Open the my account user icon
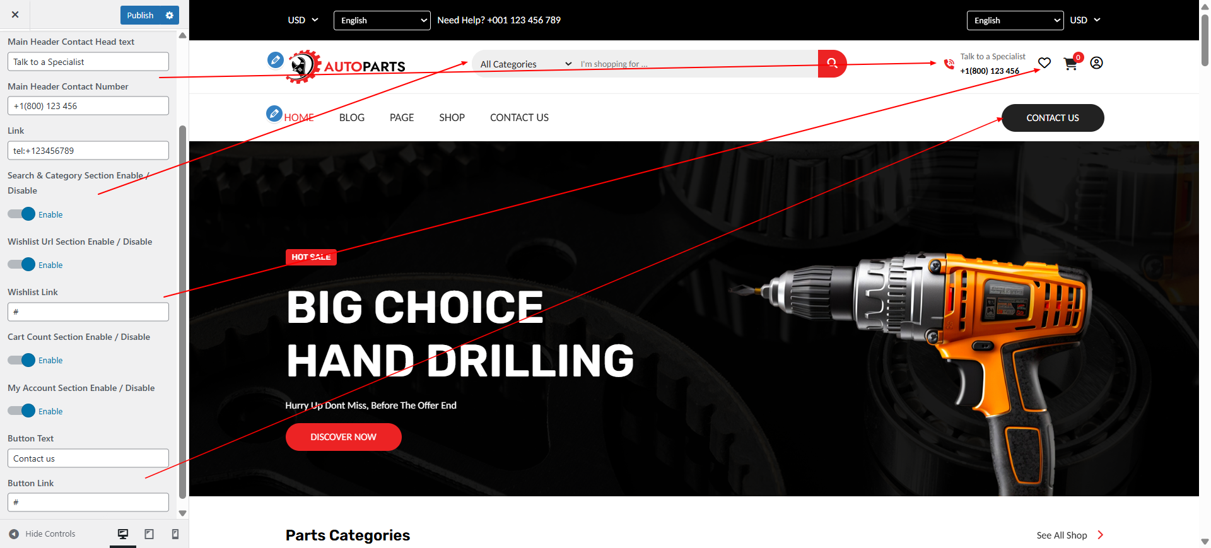The height and width of the screenshot is (548, 1211). tap(1096, 63)
